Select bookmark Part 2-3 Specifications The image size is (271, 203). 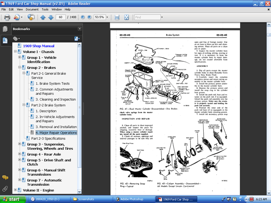(48, 138)
